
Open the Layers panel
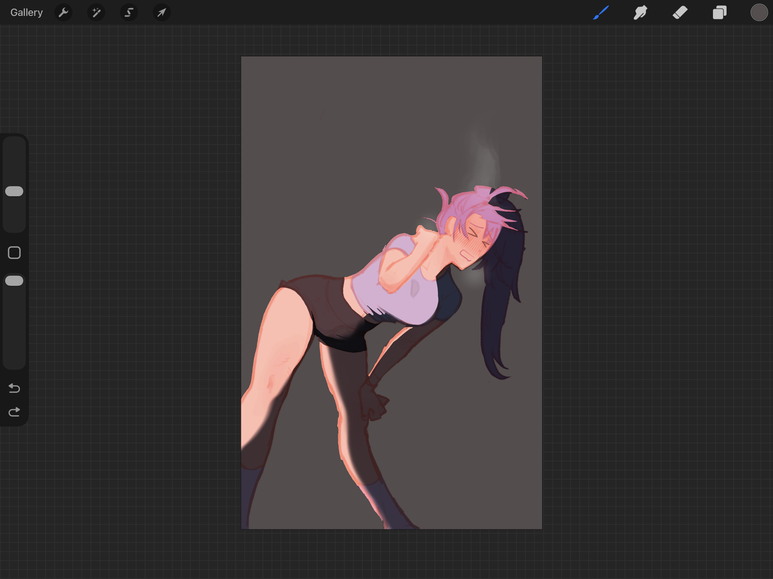click(719, 13)
